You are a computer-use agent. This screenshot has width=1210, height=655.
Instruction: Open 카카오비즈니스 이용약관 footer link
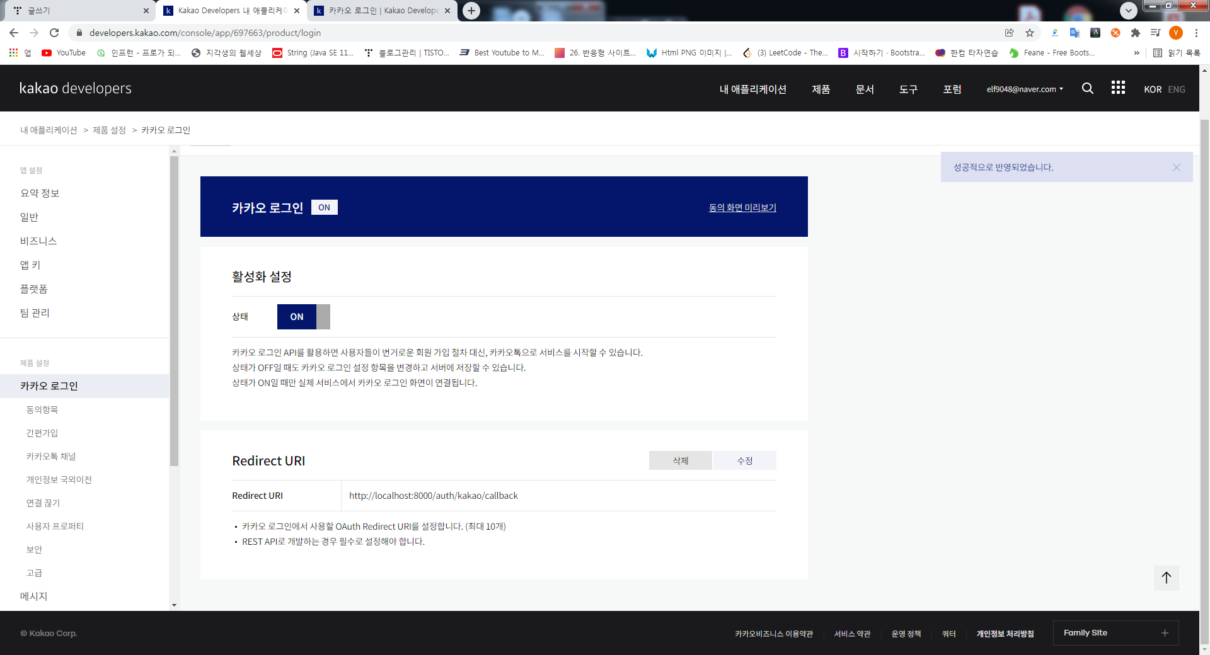pyautogui.click(x=774, y=634)
